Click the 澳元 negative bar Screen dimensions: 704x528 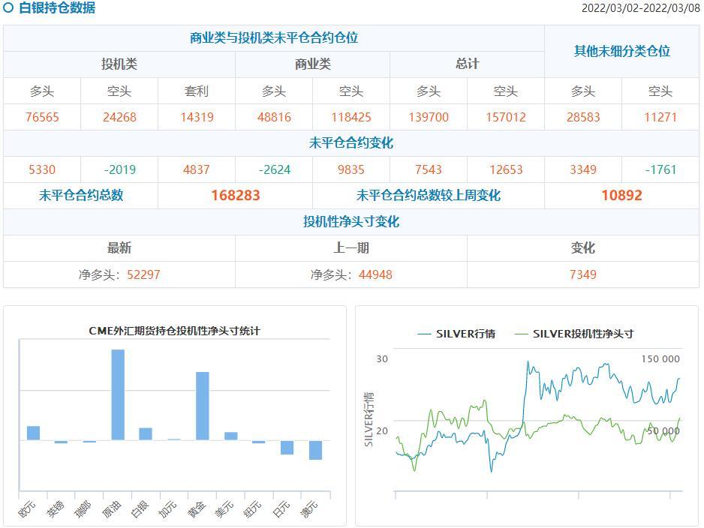(315, 450)
